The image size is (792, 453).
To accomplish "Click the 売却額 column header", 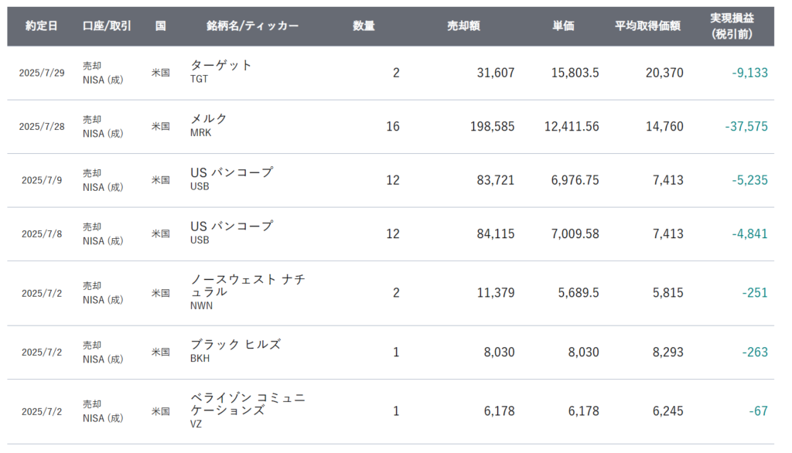I will (x=463, y=26).
